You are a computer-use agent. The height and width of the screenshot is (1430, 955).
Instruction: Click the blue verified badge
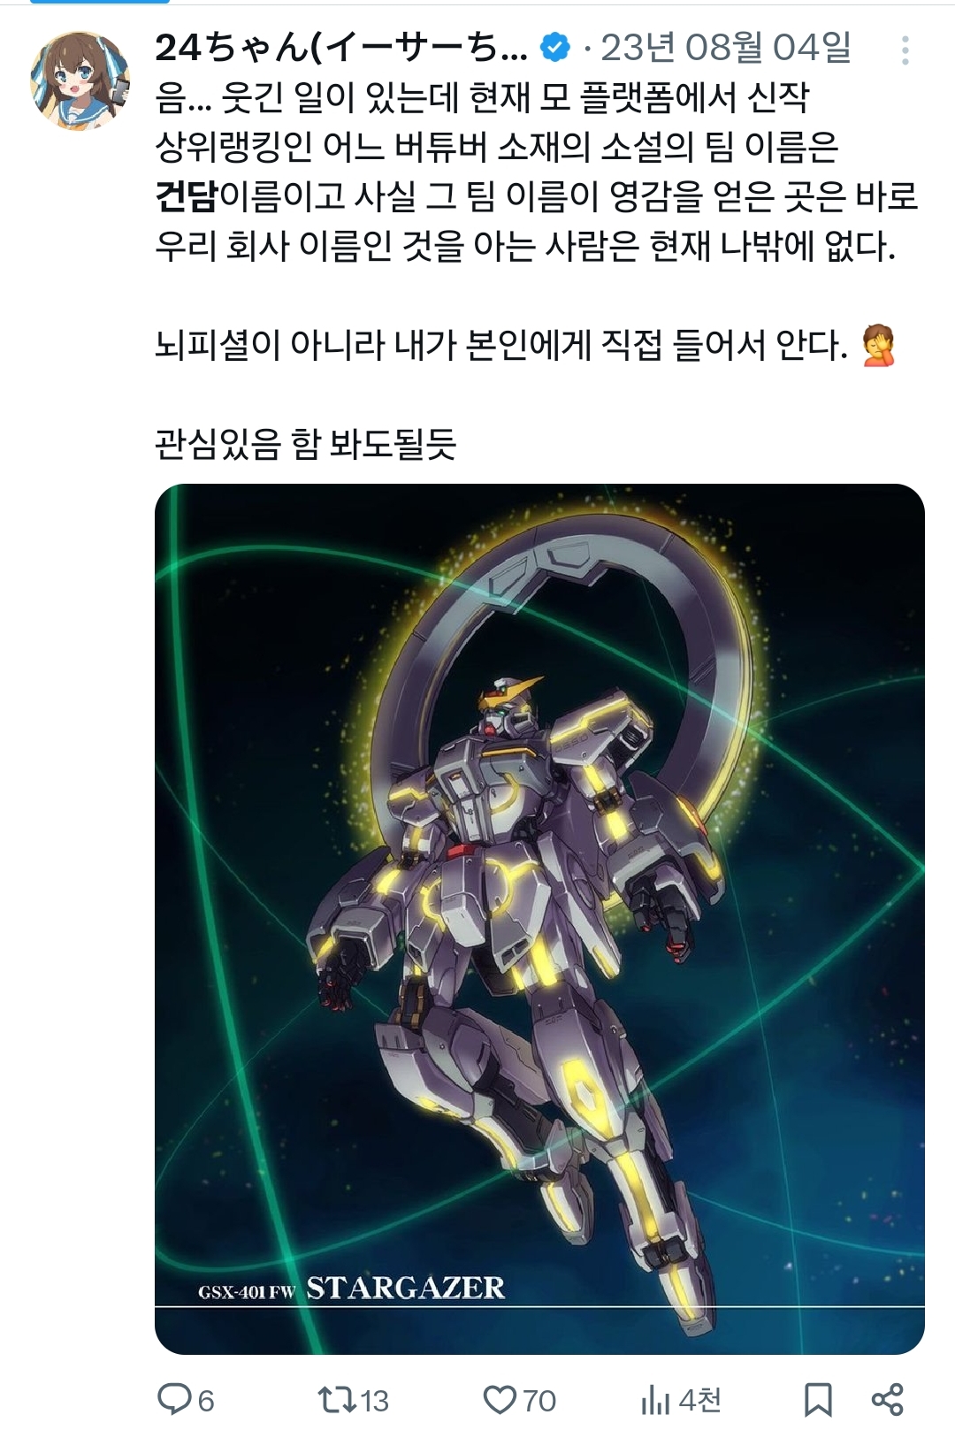554,48
